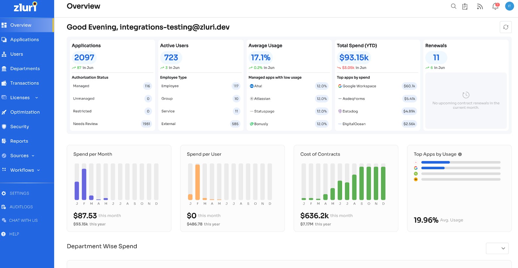The width and height of the screenshot is (518, 268).
Task: Click the Auditlogs sidebar icon
Action: point(4,207)
